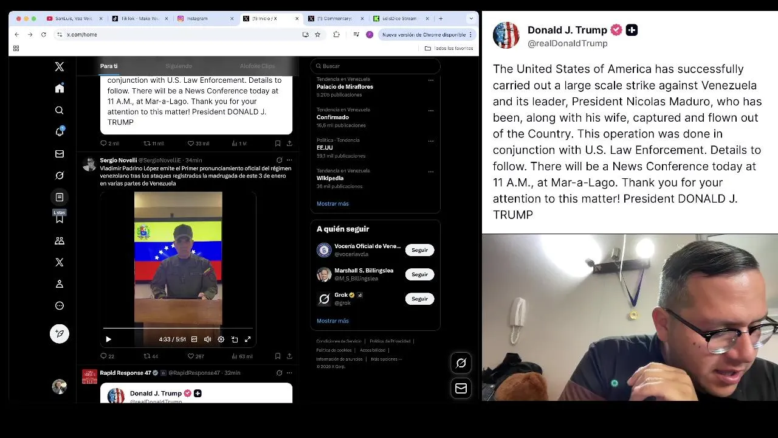The height and width of the screenshot is (438, 778).
Task: Switch to the Siguiendo timeline tab
Action: 179,66
